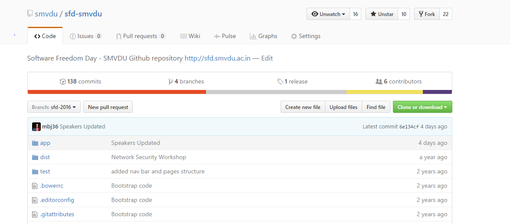Viewport: 510px width, 224px height.
Task: Click the release tag icon
Action: 280,82
